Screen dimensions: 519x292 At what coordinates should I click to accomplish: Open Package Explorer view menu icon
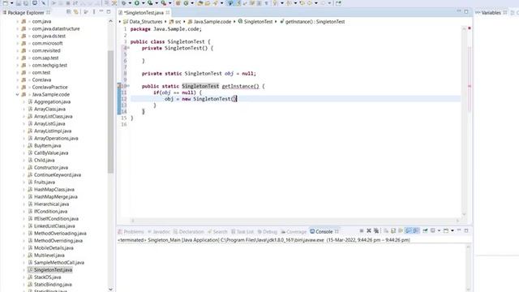click(x=94, y=12)
